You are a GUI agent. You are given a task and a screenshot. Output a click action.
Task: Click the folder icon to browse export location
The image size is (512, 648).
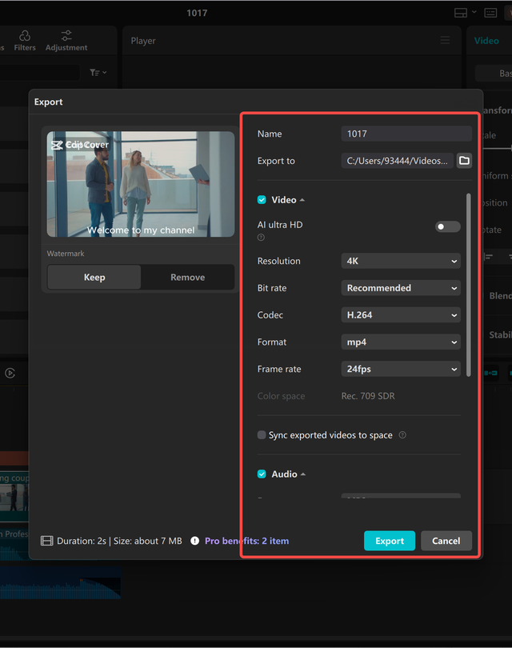tap(464, 161)
